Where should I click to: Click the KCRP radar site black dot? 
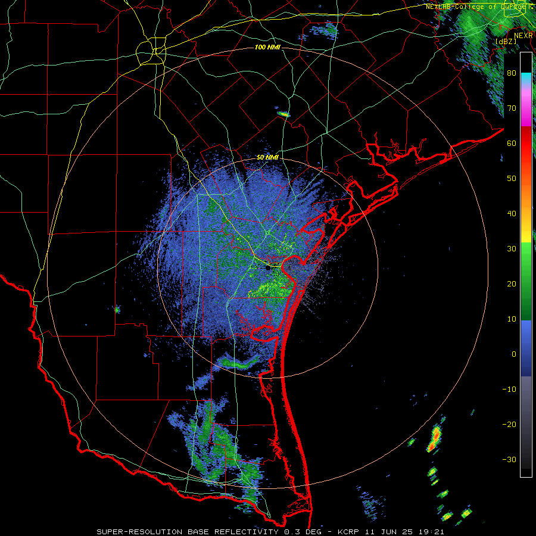coord(268,269)
